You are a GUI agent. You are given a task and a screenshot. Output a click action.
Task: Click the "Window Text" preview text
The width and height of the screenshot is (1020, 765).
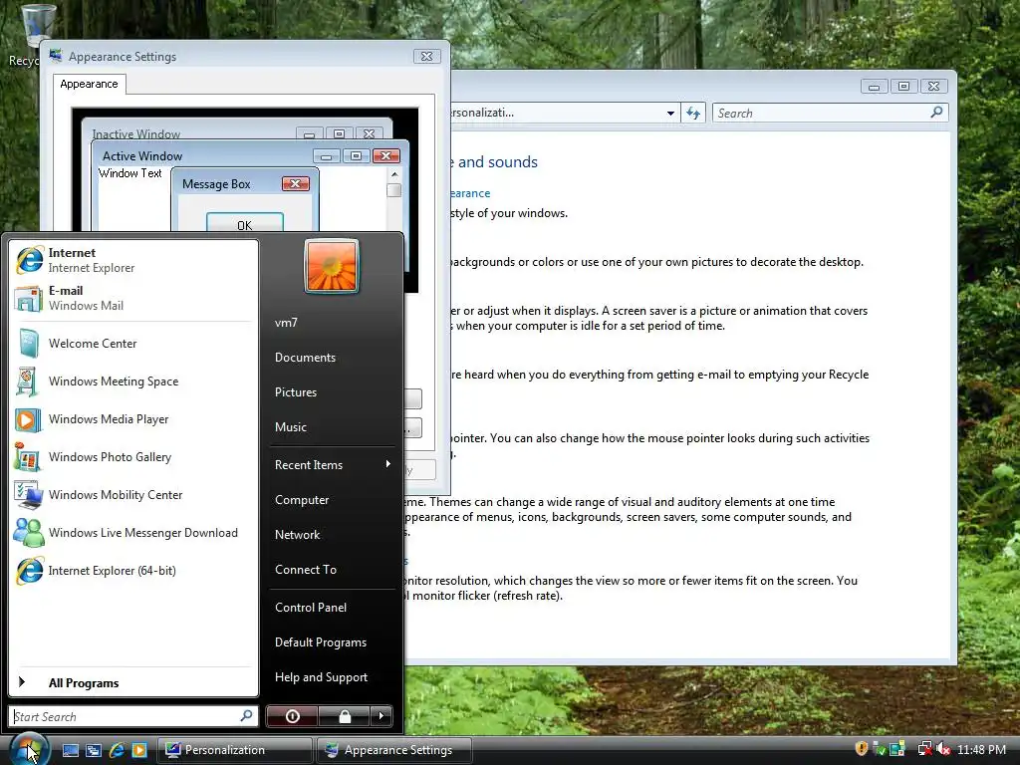click(x=130, y=173)
